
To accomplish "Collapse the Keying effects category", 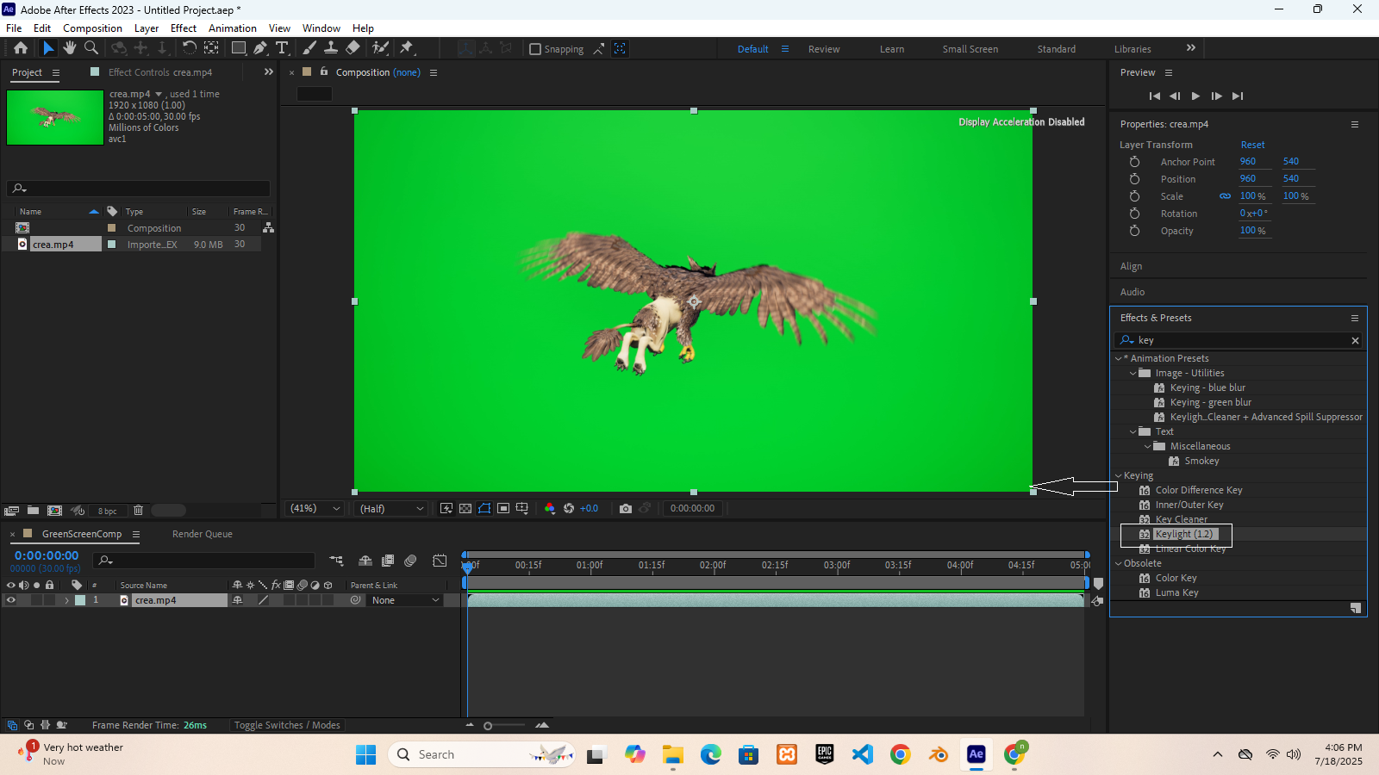I will [x=1119, y=475].
